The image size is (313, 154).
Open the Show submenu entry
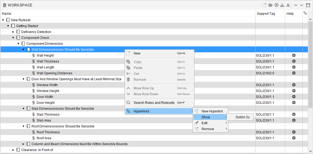coord(210,117)
